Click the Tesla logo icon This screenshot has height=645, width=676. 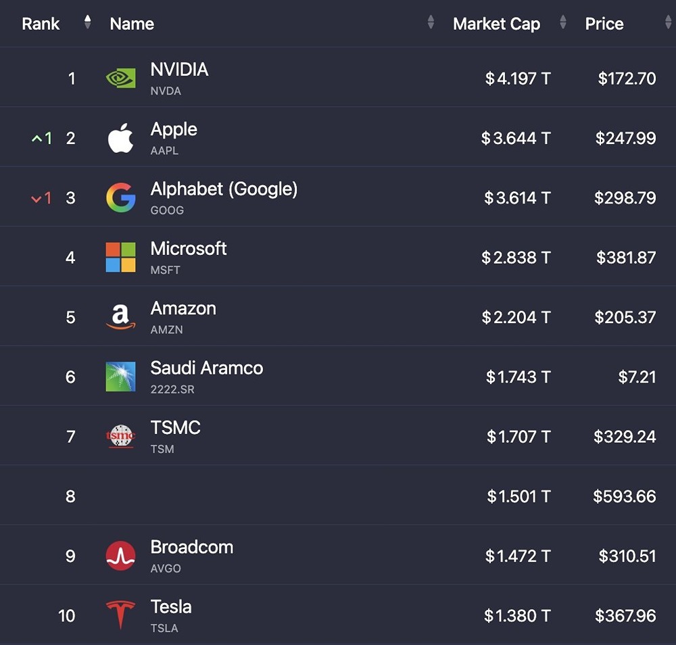pyautogui.click(x=120, y=615)
